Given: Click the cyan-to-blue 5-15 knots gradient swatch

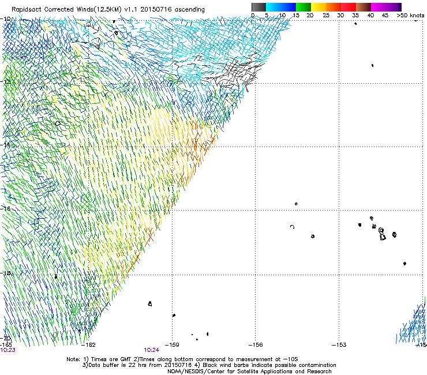Looking at the screenshot, I should (281, 7).
